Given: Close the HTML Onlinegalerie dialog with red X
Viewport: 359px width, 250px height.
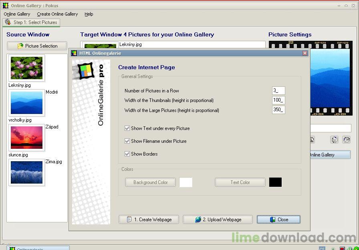Looking at the screenshot, I should click(305, 53).
